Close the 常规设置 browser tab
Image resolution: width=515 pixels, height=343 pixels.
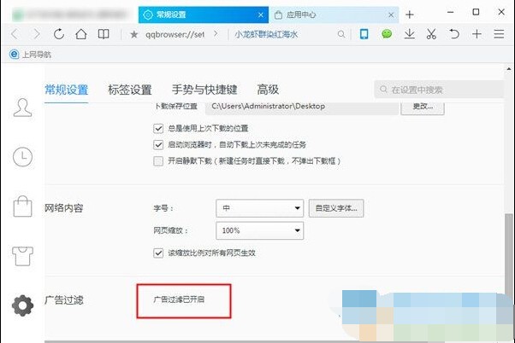click(x=260, y=15)
